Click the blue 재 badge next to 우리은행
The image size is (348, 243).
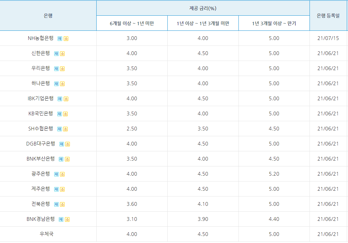click(x=56, y=69)
